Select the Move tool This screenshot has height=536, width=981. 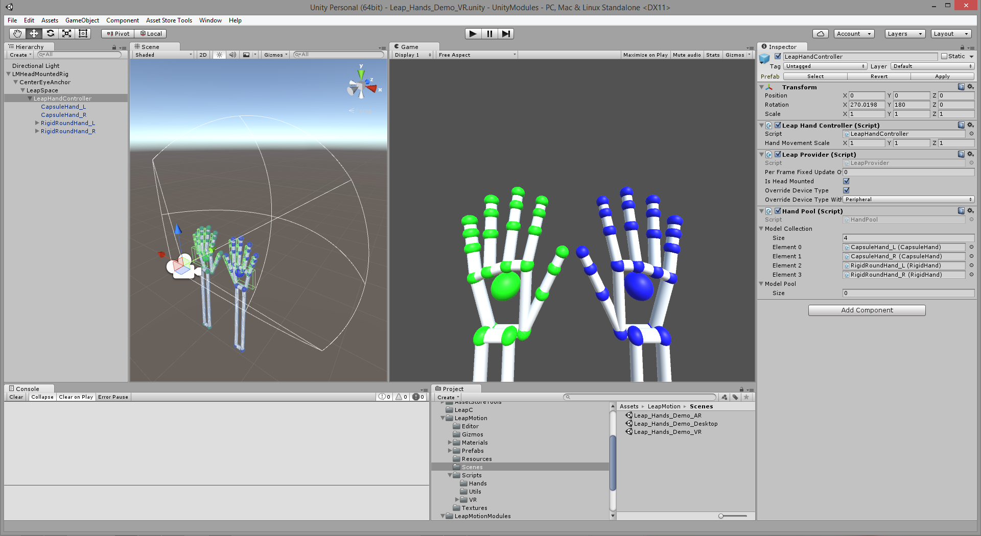point(34,33)
